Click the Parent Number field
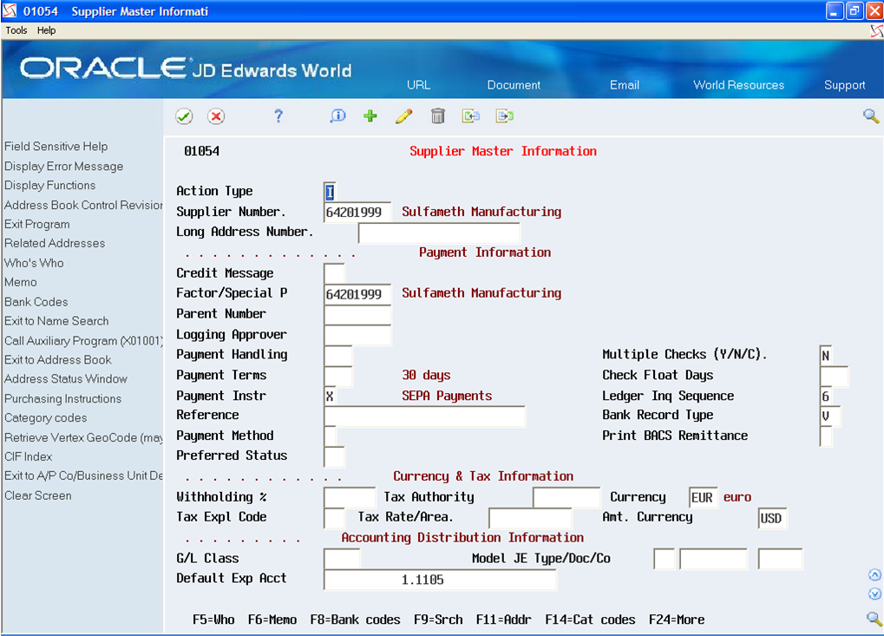 (357, 315)
